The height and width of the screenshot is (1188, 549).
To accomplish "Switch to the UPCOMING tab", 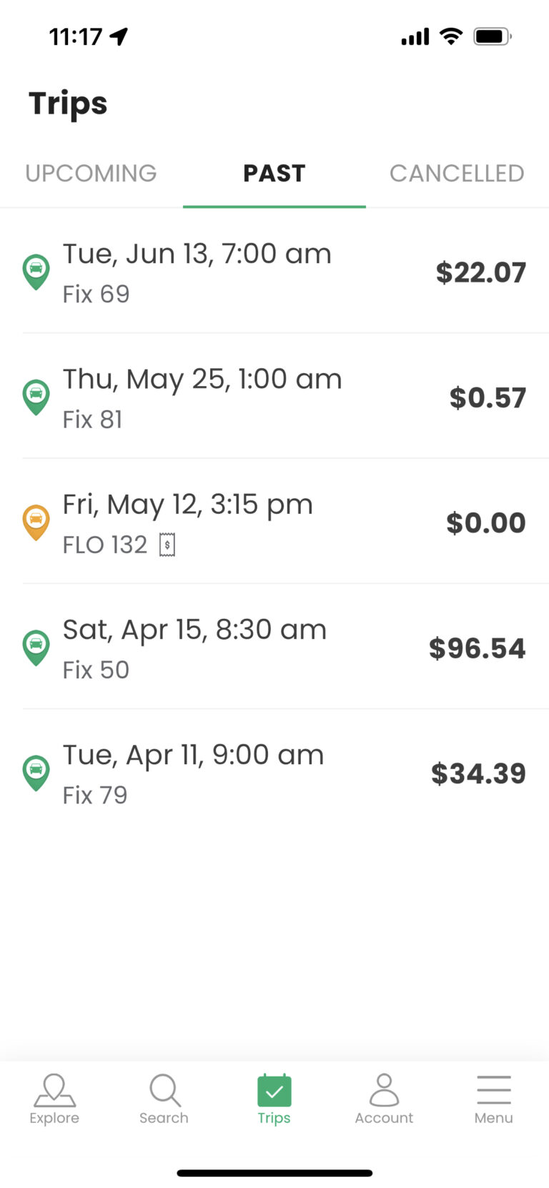I will pos(91,174).
